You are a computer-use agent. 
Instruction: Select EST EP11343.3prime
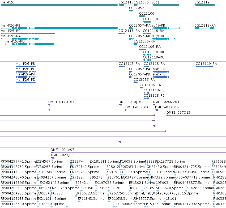point(91,199)
